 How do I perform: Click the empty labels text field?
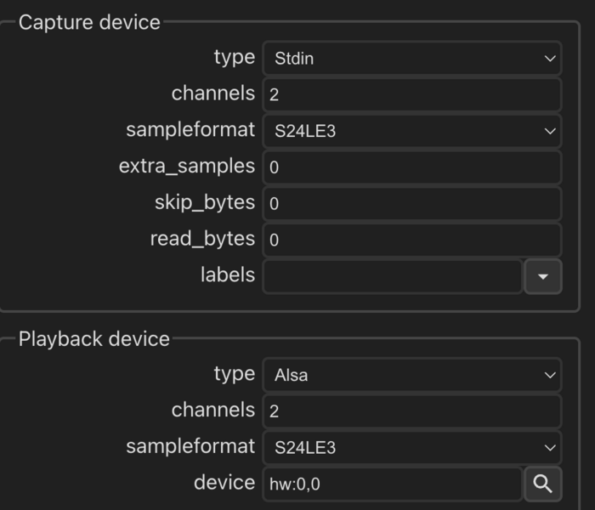click(x=392, y=276)
